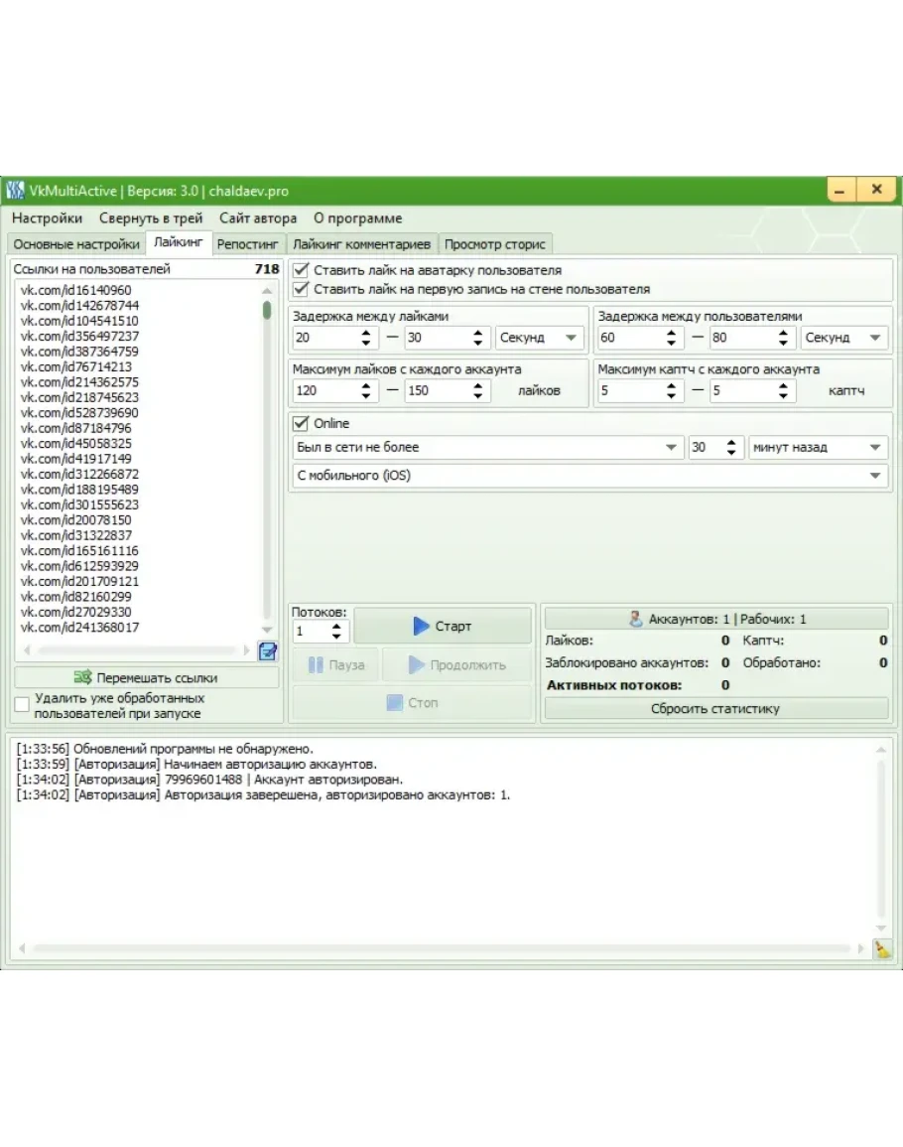Open the Настройки menu

[x=47, y=218]
